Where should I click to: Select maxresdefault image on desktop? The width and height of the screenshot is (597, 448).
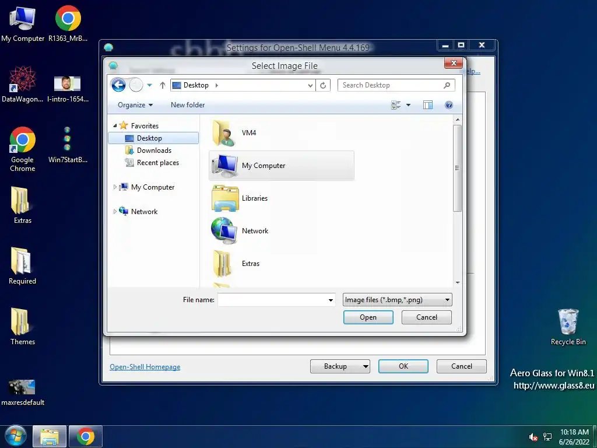tap(23, 393)
